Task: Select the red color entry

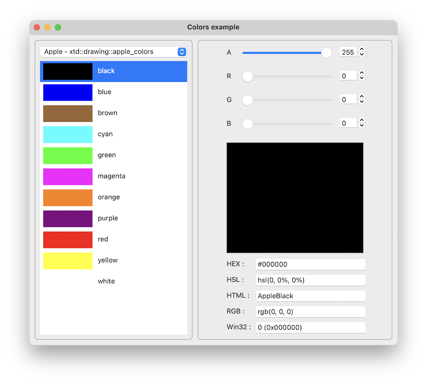Action: [68, 239]
